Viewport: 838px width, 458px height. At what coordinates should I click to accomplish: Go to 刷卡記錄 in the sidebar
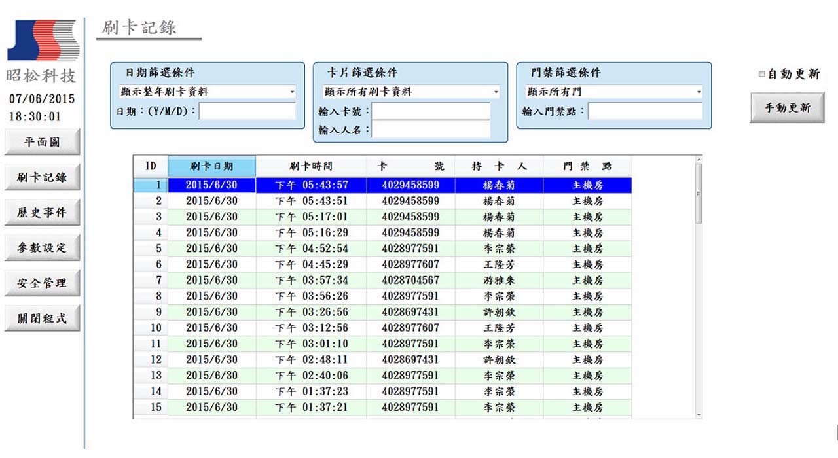(43, 177)
